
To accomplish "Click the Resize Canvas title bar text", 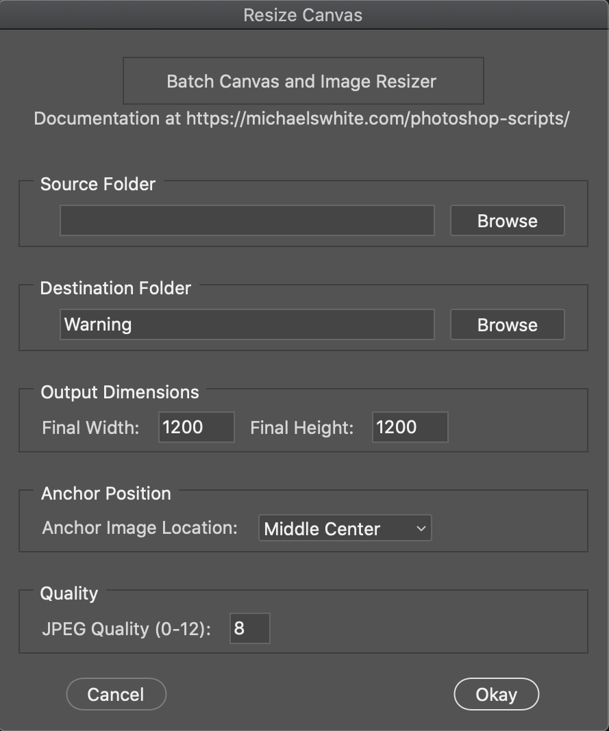I will point(303,15).
